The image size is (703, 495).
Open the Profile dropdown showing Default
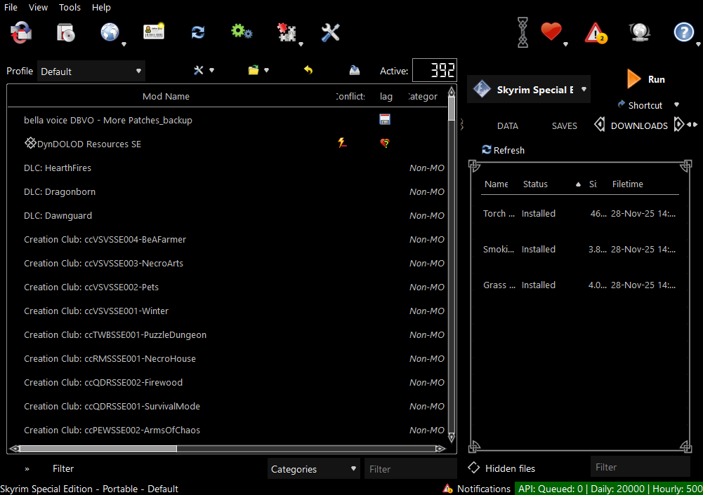click(x=91, y=71)
